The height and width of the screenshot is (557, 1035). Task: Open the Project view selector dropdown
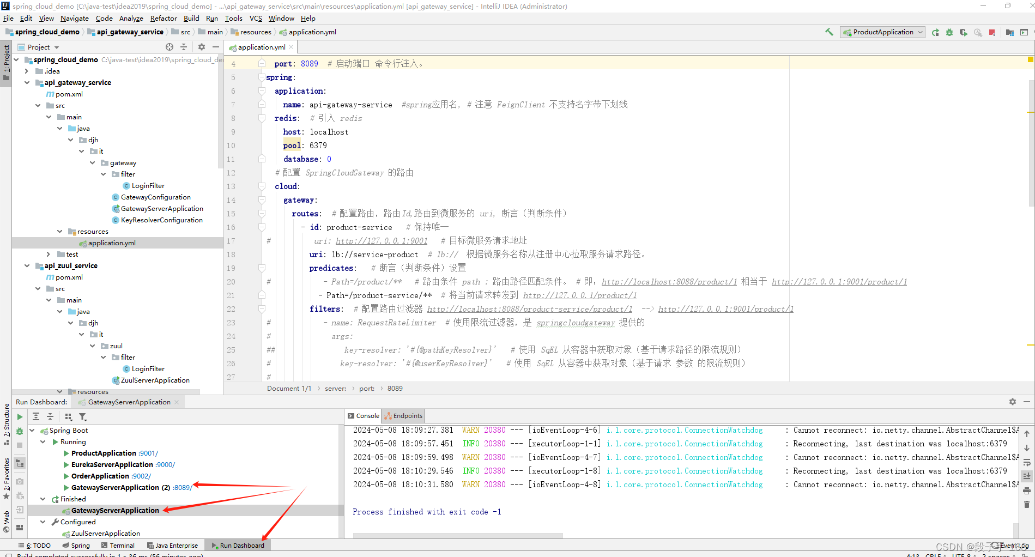tap(43, 47)
